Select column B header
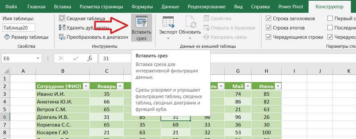The image size is (356, 139). pyautogui.click(x=63, y=71)
